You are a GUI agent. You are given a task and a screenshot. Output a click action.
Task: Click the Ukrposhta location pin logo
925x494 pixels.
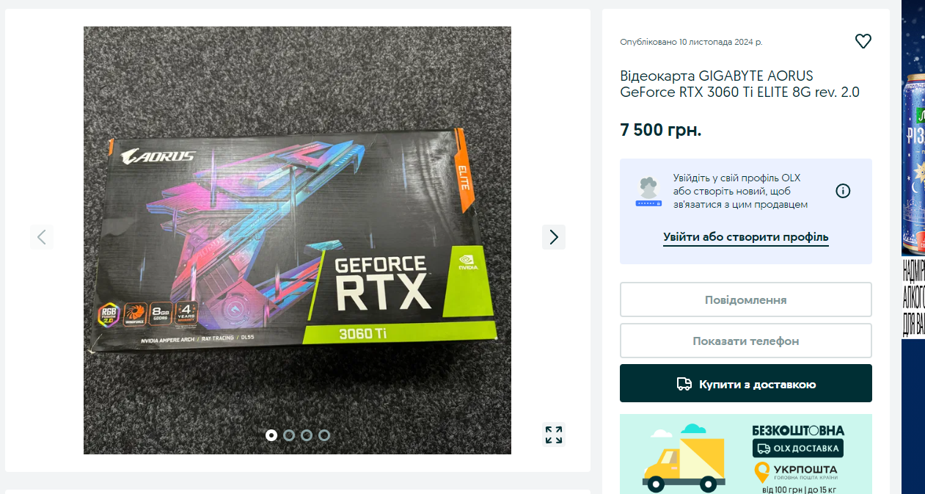(762, 473)
